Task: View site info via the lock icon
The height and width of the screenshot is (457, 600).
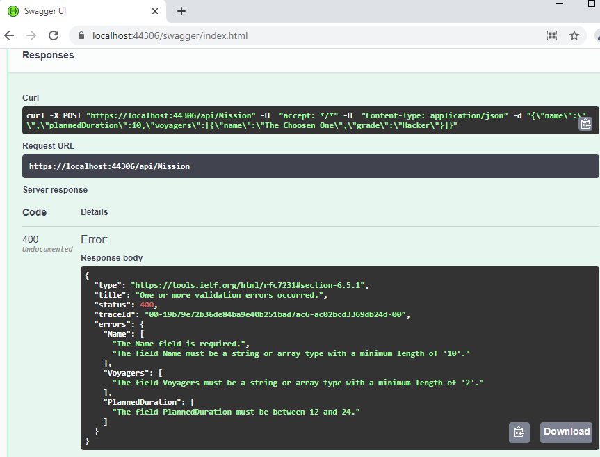Action: [x=81, y=35]
